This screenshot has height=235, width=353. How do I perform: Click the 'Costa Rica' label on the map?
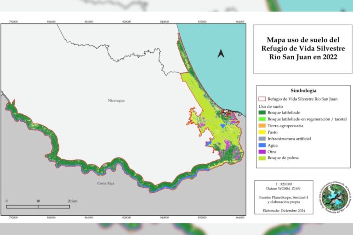pyautogui.click(x=106, y=183)
